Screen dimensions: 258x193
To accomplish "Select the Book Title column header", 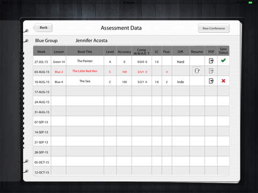I will tap(85, 51).
